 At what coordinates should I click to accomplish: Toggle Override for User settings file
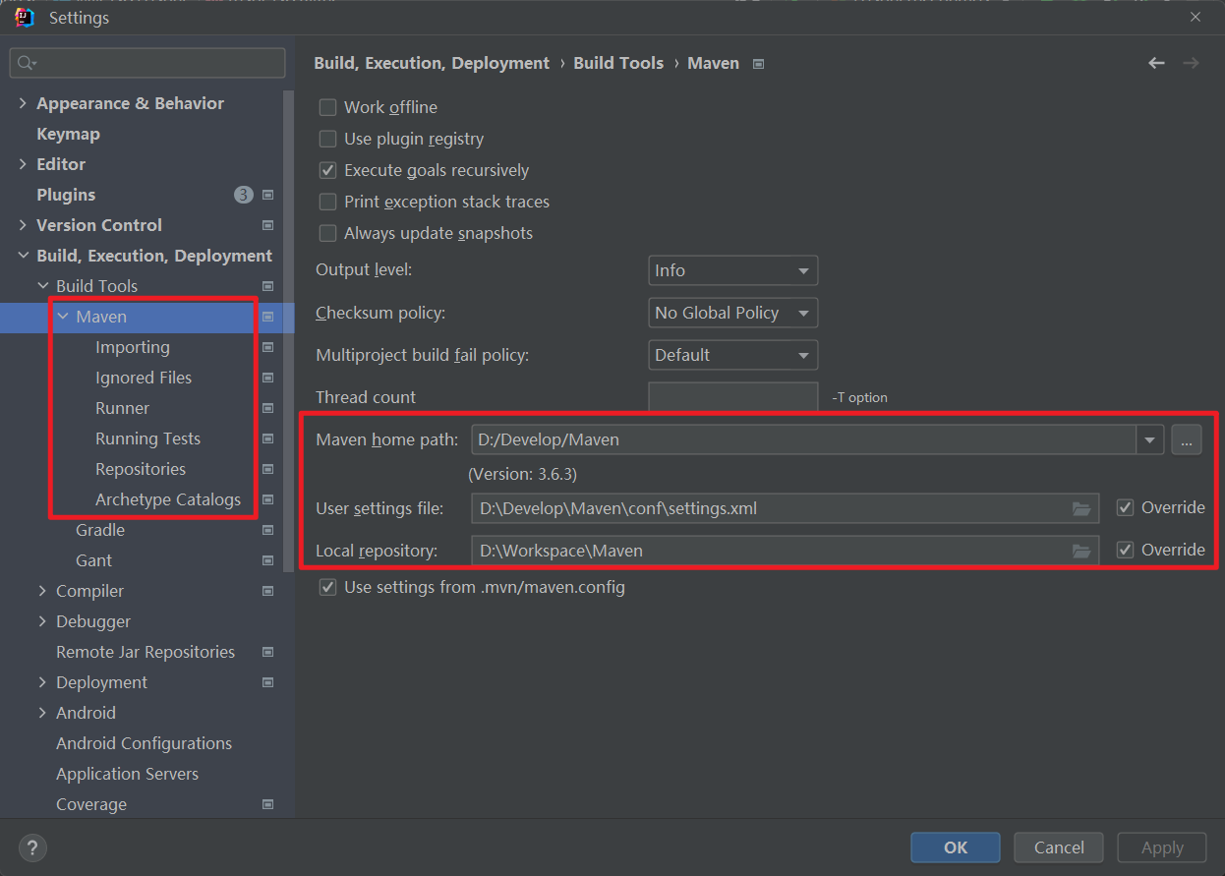click(1126, 507)
